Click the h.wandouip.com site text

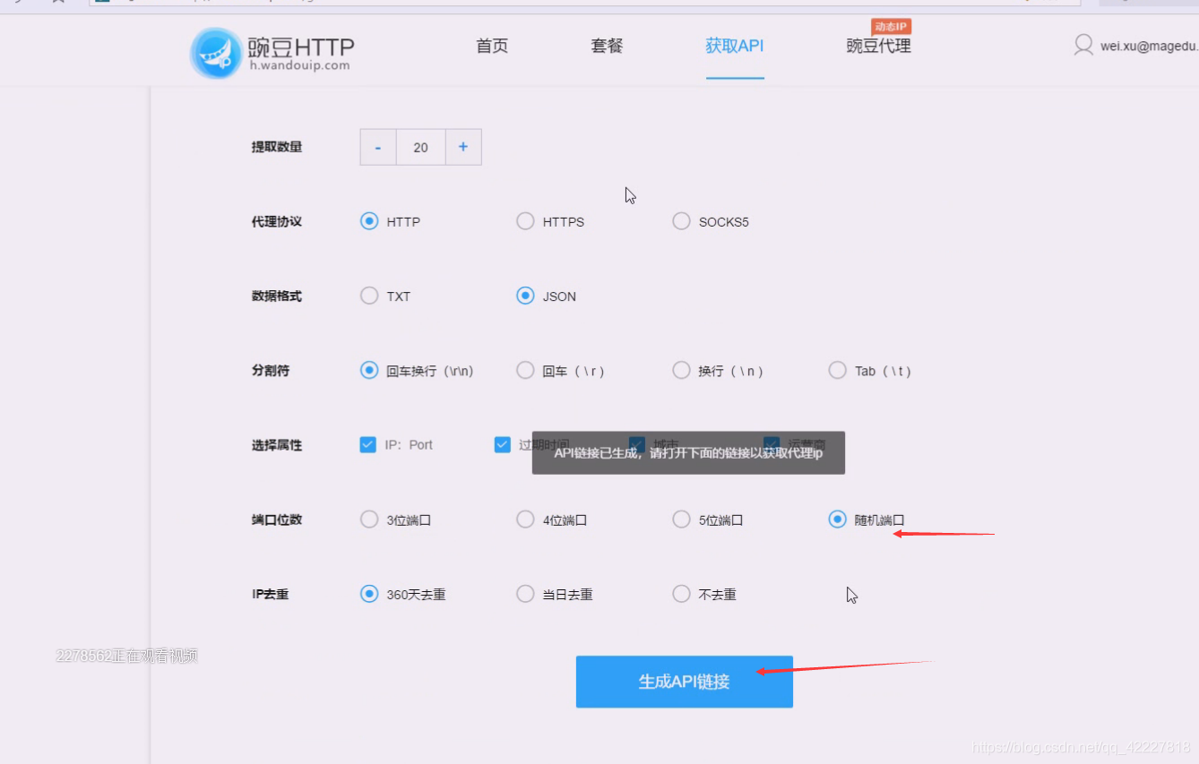299,65
